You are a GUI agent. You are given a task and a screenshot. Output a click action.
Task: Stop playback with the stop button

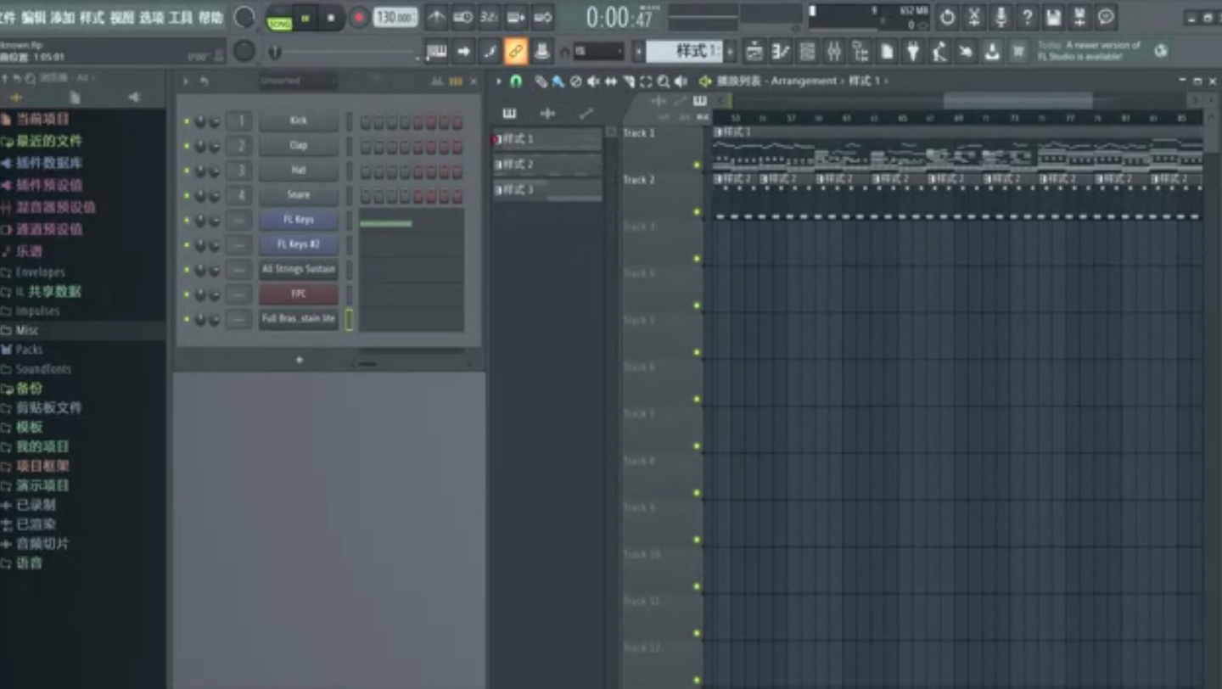pyautogui.click(x=331, y=17)
